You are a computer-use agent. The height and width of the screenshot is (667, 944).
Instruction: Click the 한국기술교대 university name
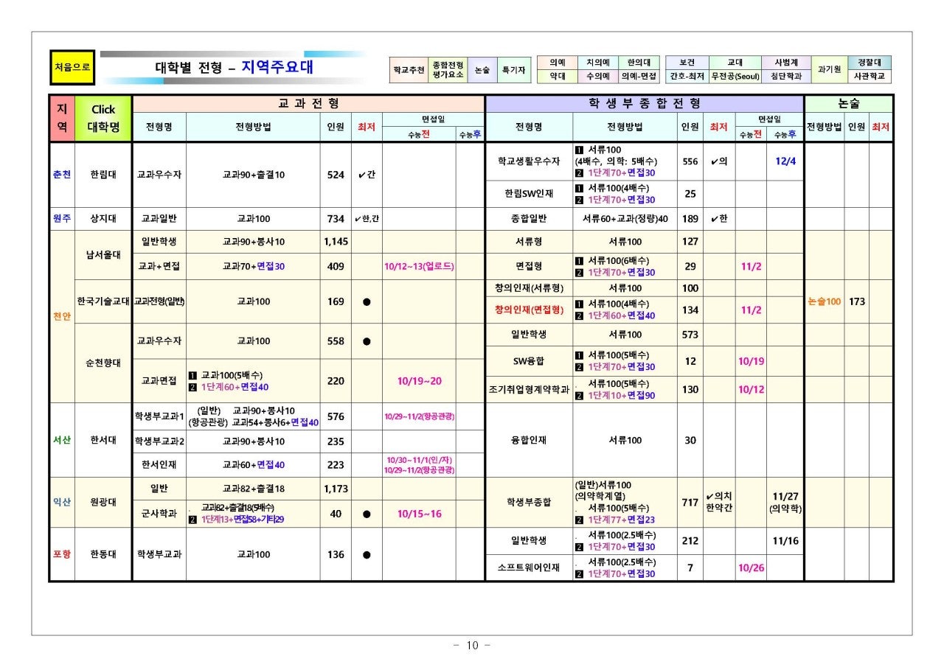coord(103,301)
